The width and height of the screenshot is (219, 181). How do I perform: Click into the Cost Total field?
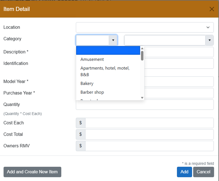click(x=149, y=134)
